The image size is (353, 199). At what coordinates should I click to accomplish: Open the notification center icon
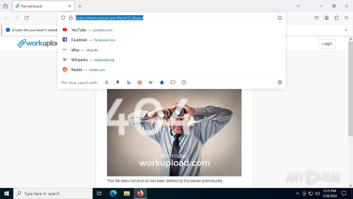pyautogui.click(x=344, y=193)
